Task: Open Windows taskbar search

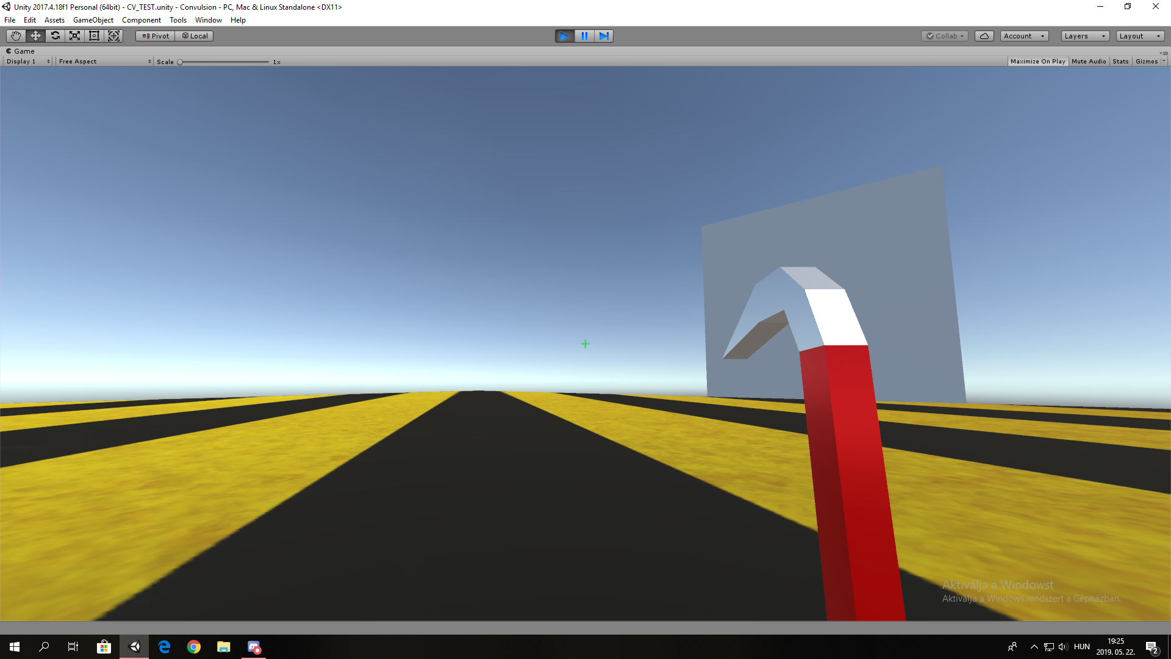Action: 44,647
